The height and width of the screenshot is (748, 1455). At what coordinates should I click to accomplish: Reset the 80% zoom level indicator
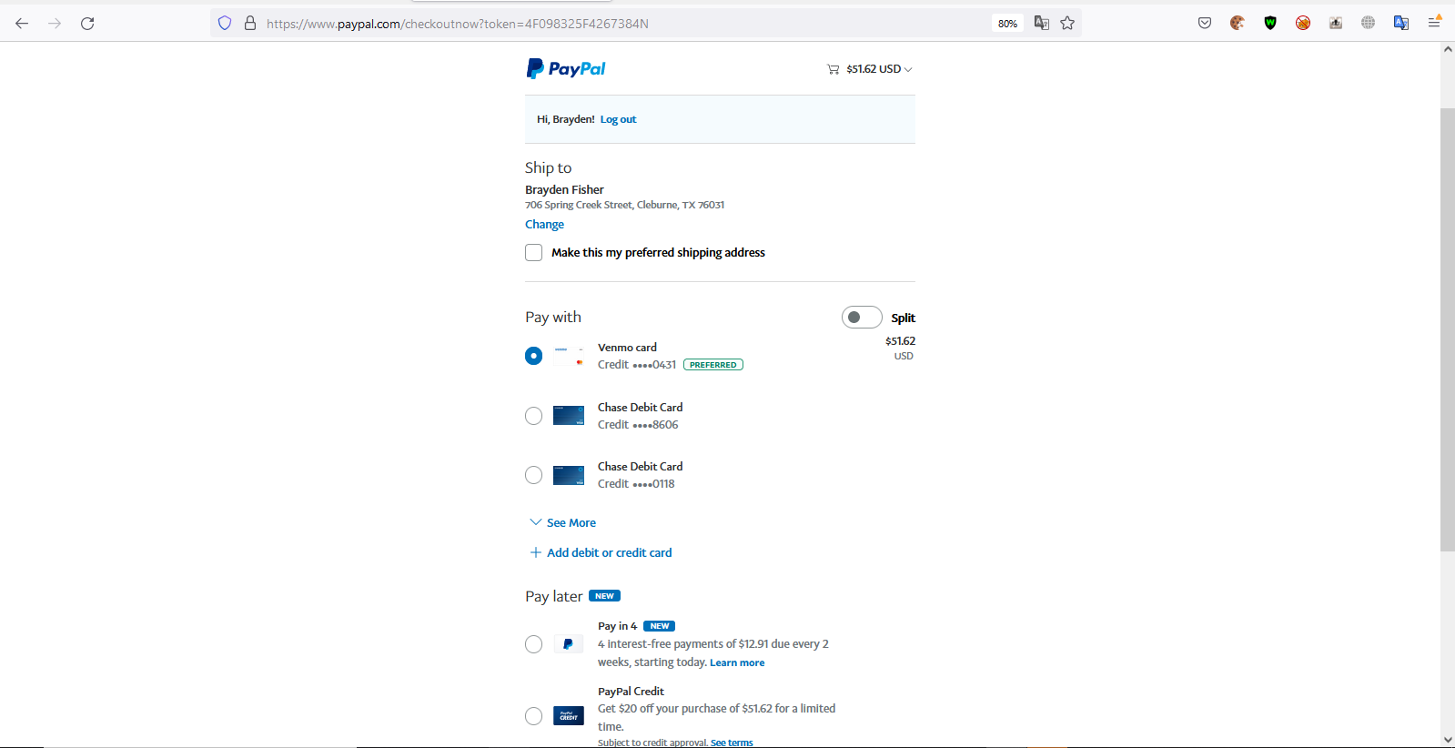click(x=1007, y=24)
